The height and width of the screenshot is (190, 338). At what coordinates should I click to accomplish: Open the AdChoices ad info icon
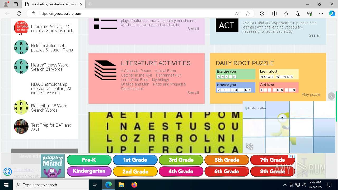tap(290, 156)
